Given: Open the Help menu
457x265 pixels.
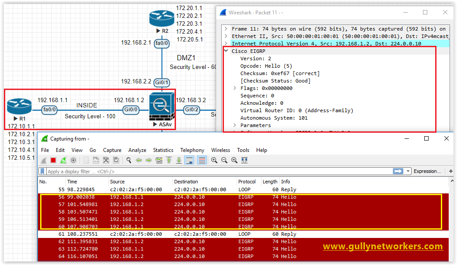Looking at the screenshot, I should 261,150.
